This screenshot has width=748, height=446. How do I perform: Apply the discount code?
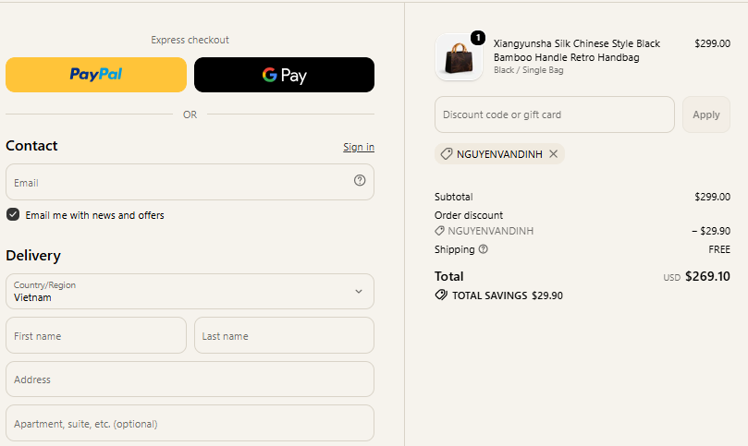tap(706, 115)
